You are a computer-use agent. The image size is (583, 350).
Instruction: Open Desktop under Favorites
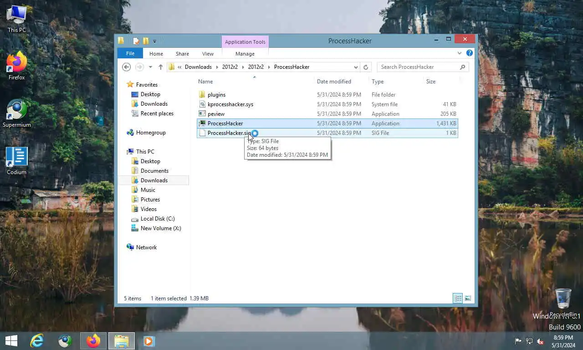(150, 94)
